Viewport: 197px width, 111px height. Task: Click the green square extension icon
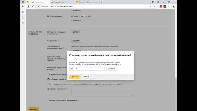165,6
